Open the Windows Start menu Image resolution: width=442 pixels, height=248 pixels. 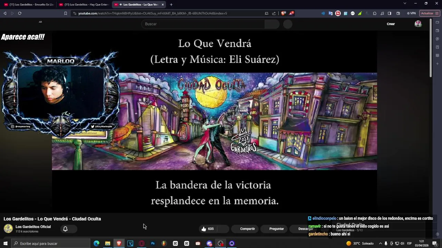pyautogui.click(x=6, y=244)
